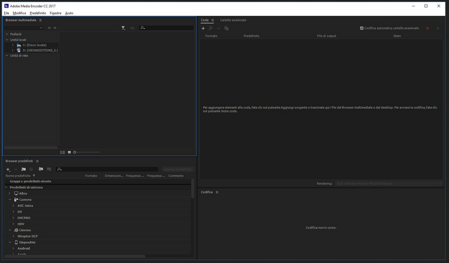This screenshot has width=449, height=263.
Task: Collapse the Unità locali section
Action: (7, 40)
